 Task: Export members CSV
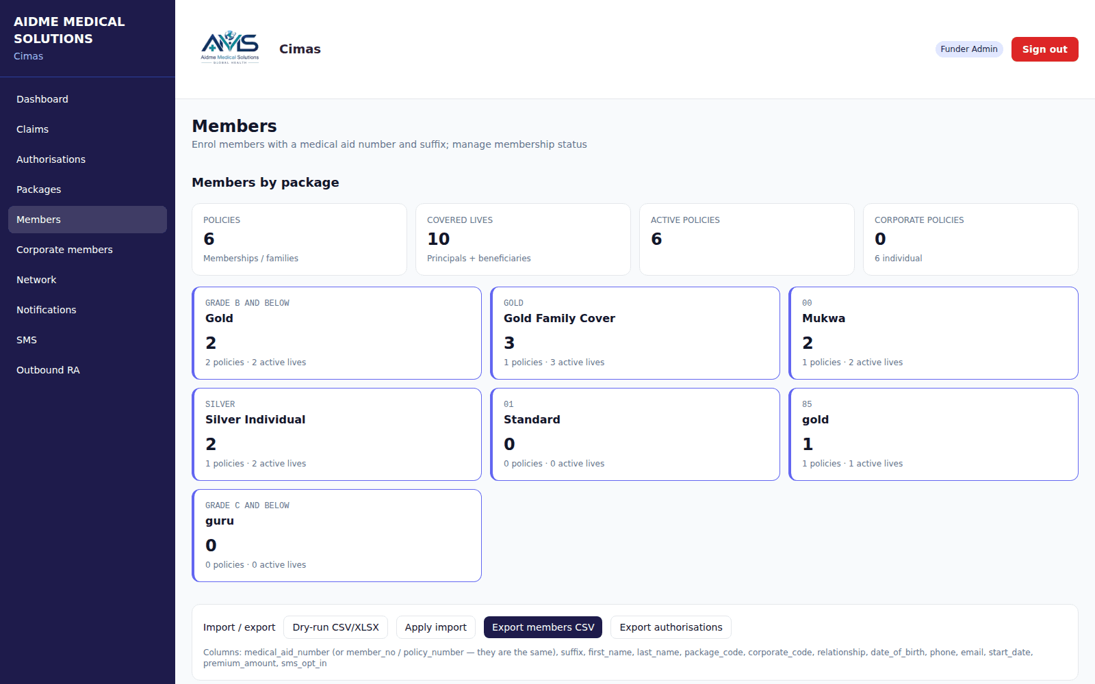(x=543, y=627)
